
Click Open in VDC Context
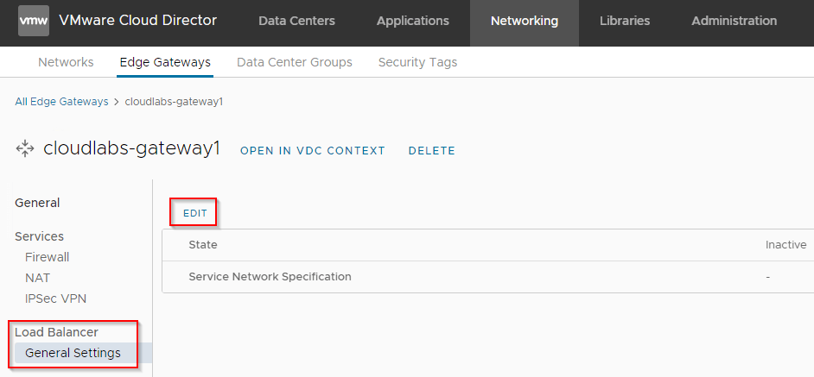coord(313,150)
